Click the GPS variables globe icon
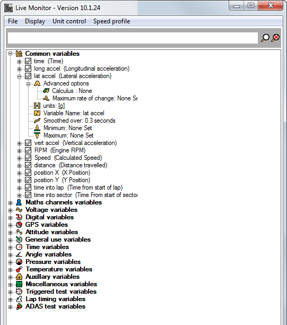This screenshot has width=287, height=325. (19, 225)
